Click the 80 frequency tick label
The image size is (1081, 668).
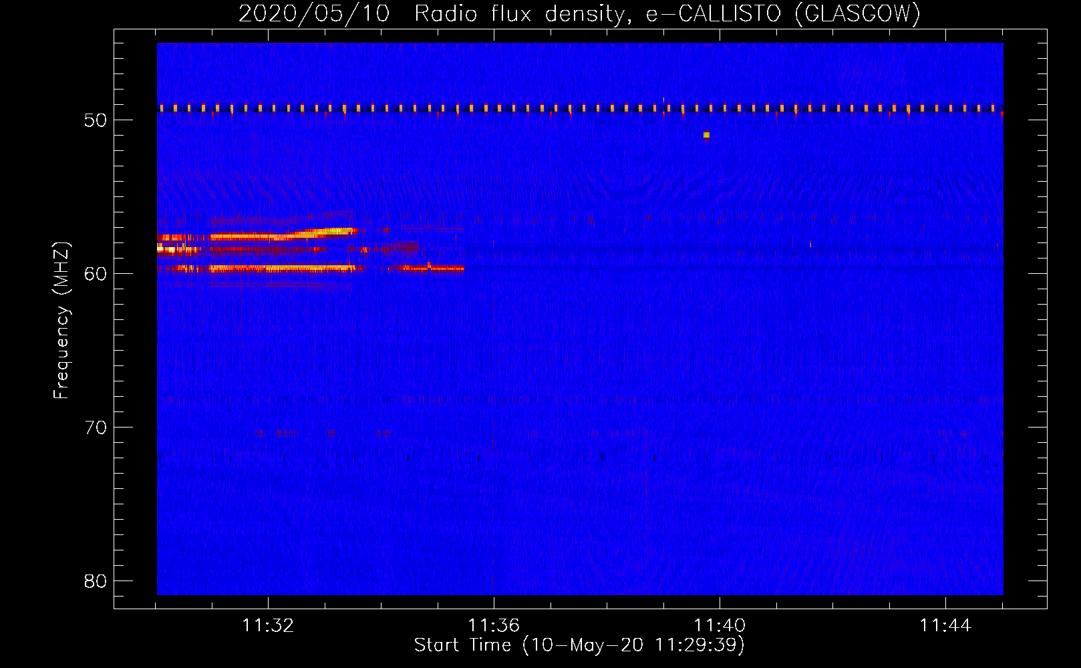[96, 581]
